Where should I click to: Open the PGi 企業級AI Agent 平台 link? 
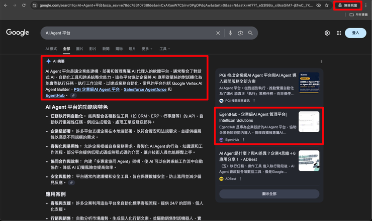(x=97, y=89)
